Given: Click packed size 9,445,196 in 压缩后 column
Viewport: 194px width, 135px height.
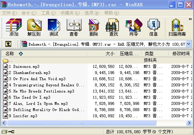Looking at the screenshot, I should (x=129, y=73).
